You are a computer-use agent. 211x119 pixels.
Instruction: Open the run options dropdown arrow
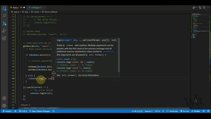[196, 7]
